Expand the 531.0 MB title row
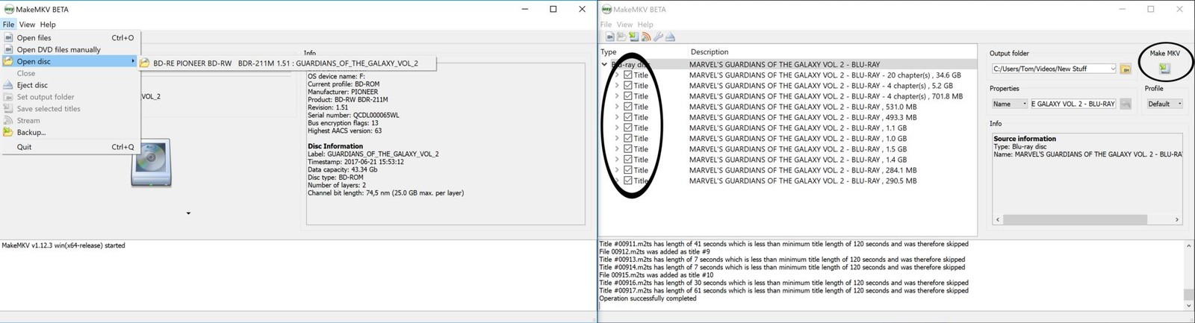1195x323 pixels. [x=617, y=107]
